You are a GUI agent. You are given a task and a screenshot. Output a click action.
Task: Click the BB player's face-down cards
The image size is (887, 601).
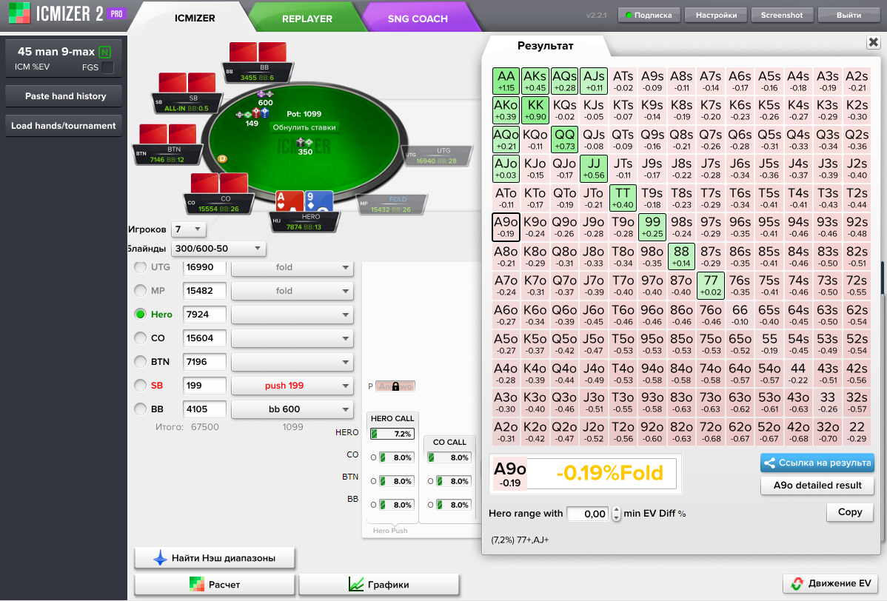coord(258,52)
